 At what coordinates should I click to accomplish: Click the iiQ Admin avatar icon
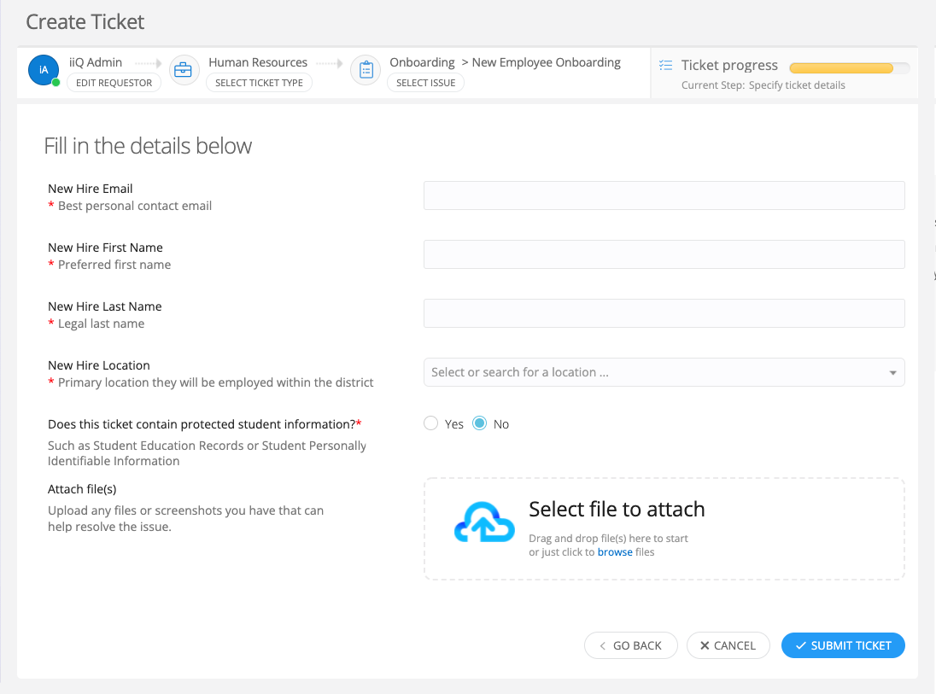(x=43, y=69)
